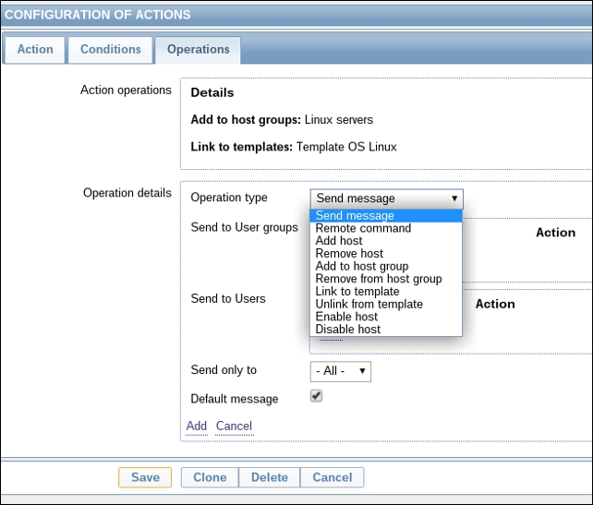This screenshot has height=505, width=593.
Task: Open the Conditions tab
Action: click(110, 50)
